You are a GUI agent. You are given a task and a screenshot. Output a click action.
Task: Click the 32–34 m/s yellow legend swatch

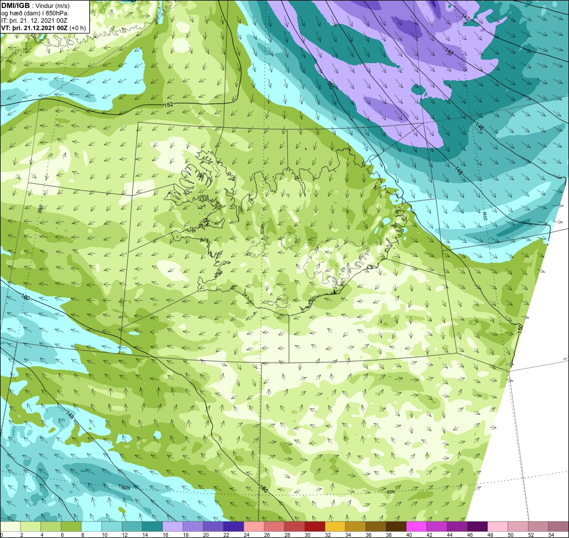pyautogui.click(x=335, y=527)
